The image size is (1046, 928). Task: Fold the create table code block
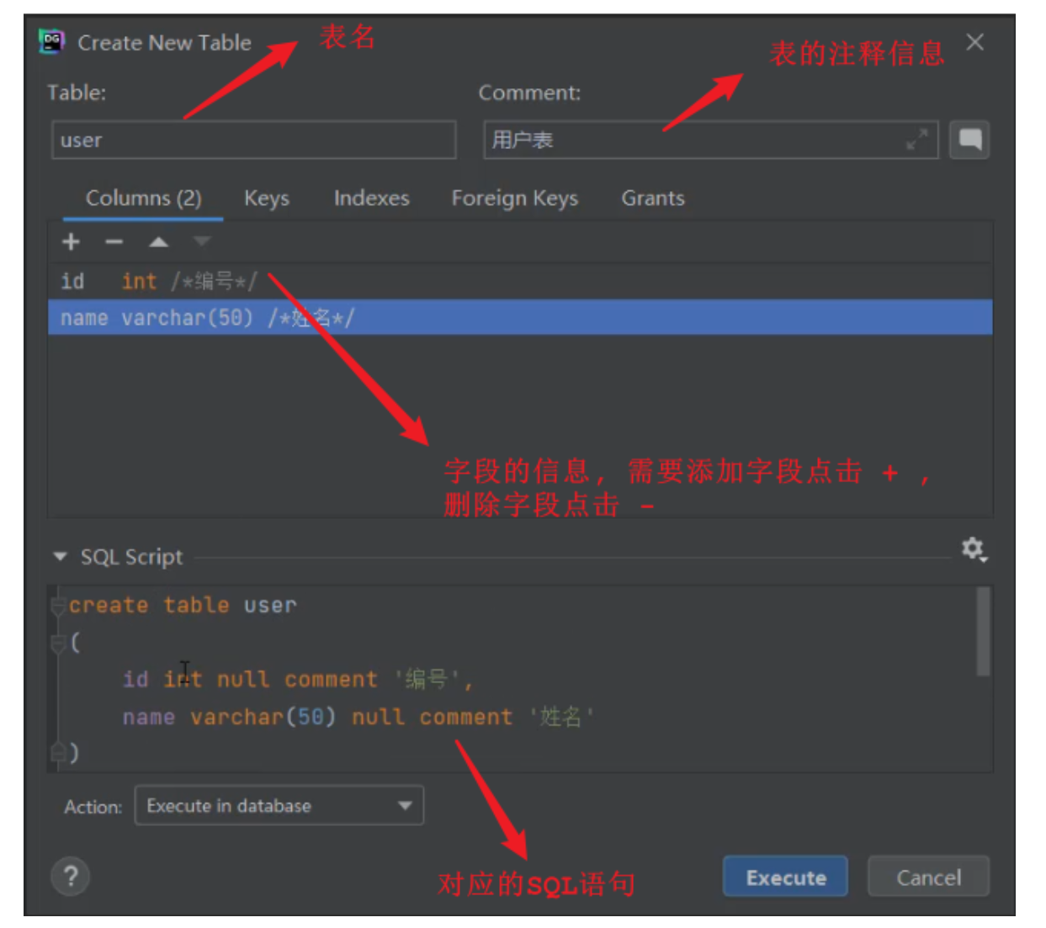pos(58,606)
